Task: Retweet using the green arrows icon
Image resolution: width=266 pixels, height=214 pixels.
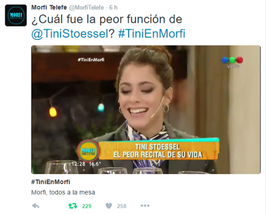Action: point(73,206)
